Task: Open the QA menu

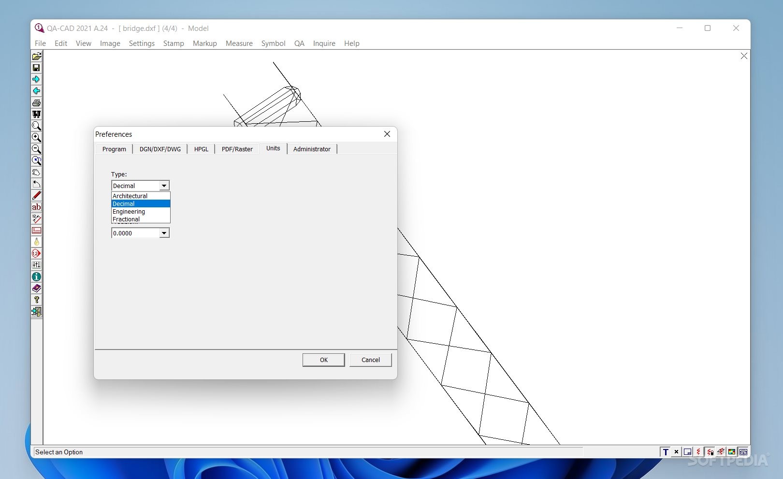Action: pos(299,43)
